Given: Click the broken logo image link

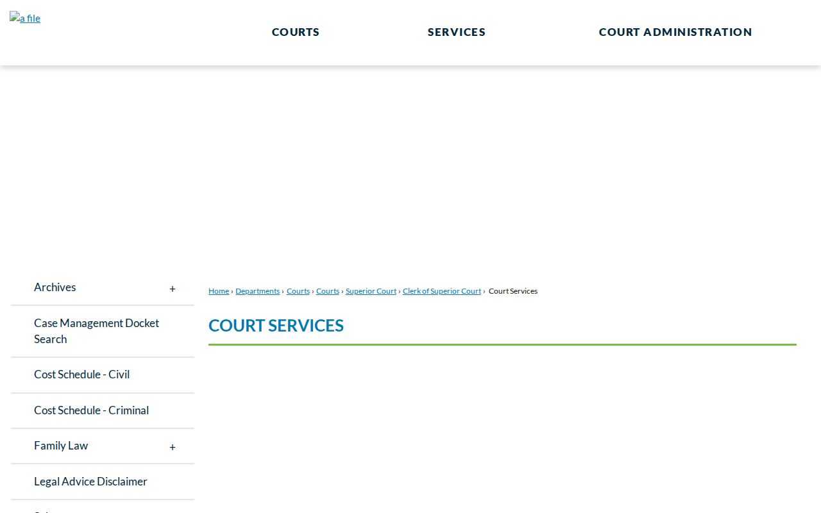Looking at the screenshot, I should click(25, 18).
